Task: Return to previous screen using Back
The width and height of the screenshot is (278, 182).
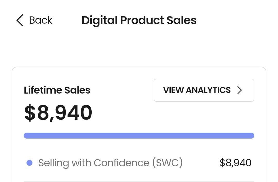Action: (x=35, y=20)
